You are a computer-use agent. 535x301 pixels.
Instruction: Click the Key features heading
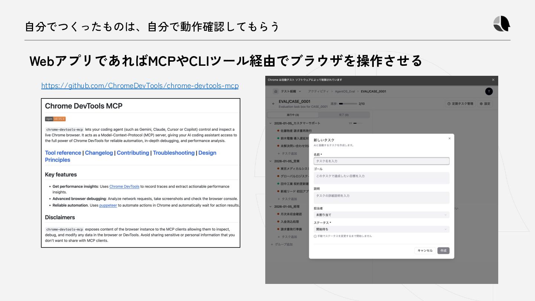[61, 175]
